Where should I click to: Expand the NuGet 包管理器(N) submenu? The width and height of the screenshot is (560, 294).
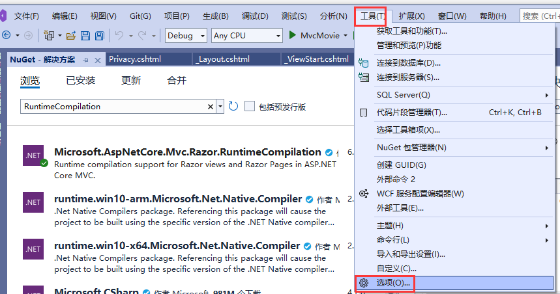point(546,148)
